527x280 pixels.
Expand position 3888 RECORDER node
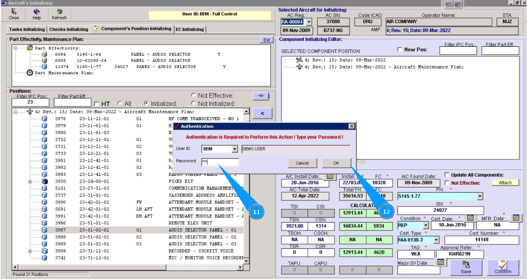point(30,251)
